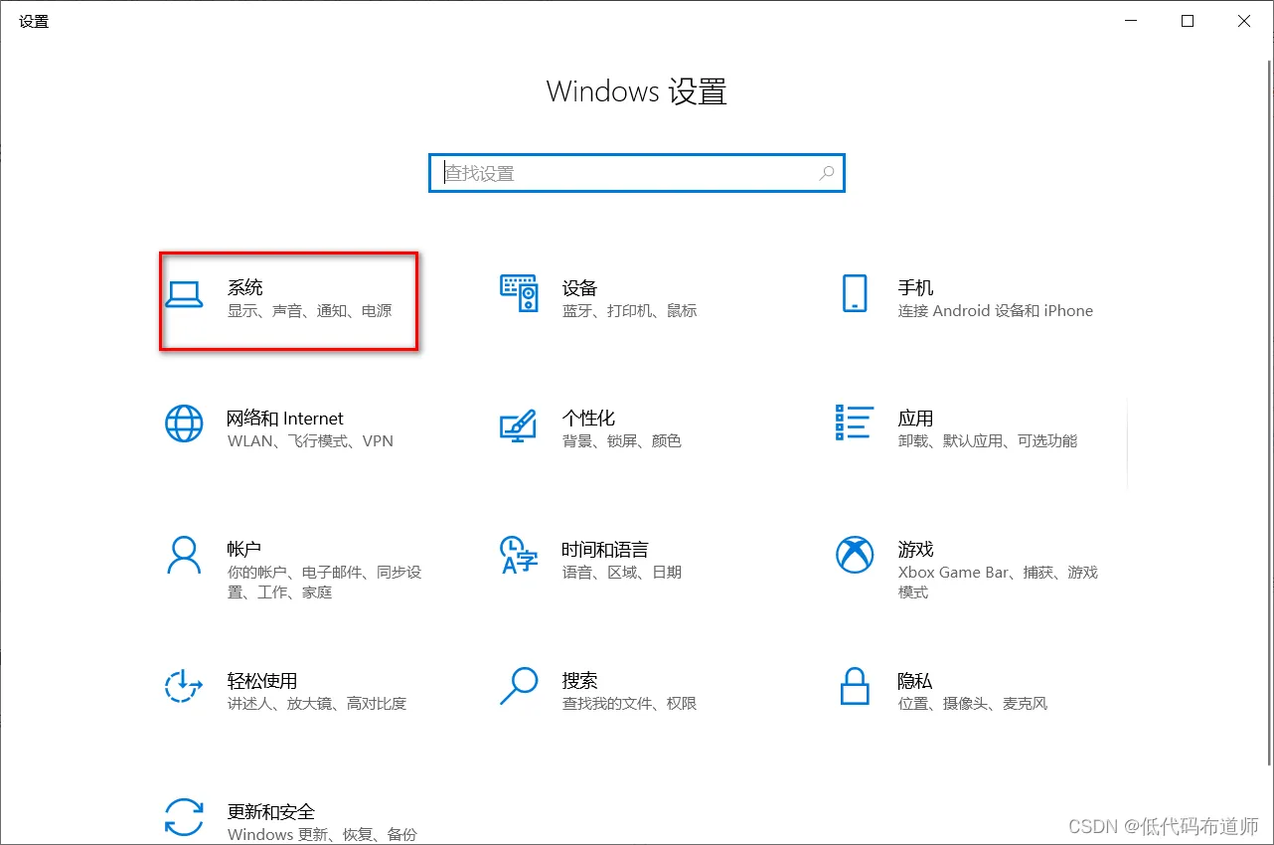This screenshot has height=845, width=1274.
Task: Focus the 查找设置 search field
Action: click(x=637, y=173)
